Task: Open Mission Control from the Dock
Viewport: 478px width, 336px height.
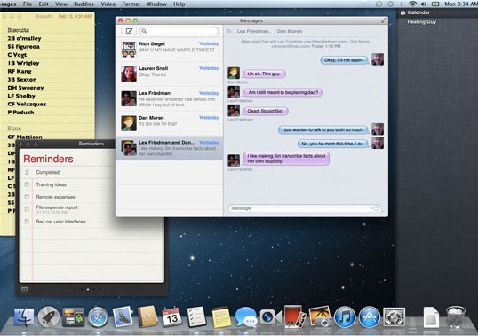Action: (x=73, y=316)
